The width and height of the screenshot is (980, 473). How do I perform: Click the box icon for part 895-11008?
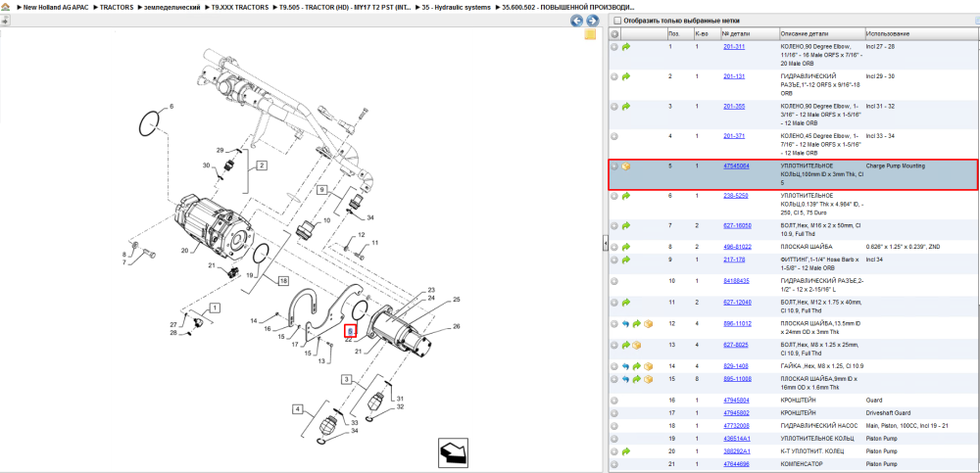pos(648,379)
